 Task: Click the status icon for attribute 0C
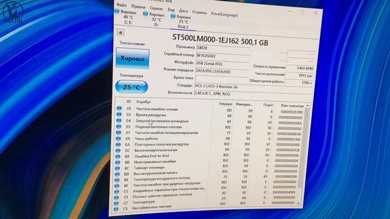pyautogui.click(x=118, y=150)
